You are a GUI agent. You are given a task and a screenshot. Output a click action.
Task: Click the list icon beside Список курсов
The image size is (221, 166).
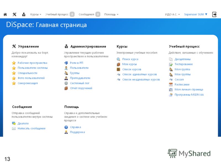click(x=119, y=69)
